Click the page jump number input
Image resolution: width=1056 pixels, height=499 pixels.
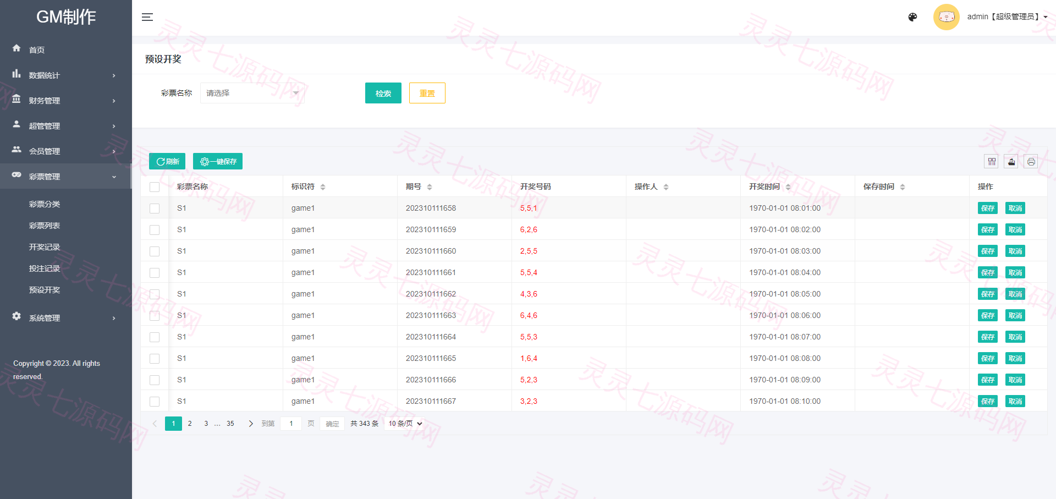(x=291, y=424)
